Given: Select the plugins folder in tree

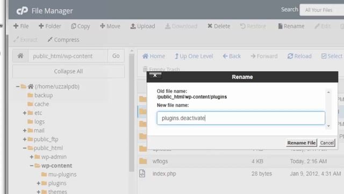Looking at the screenshot, I should pyautogui.click(x=57, y=183).
